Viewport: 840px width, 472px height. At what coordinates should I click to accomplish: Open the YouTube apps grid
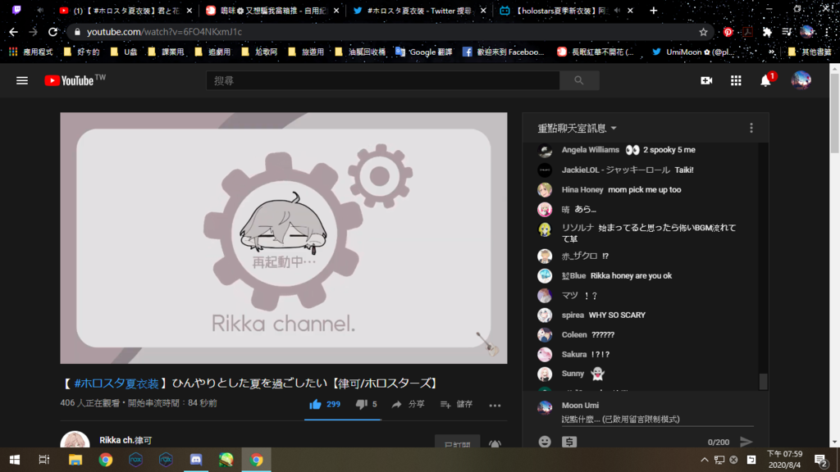pos(736,80)
